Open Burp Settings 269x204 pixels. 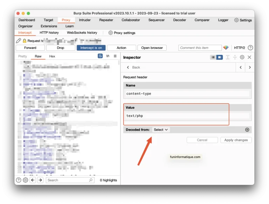click(x=243, y=20)
